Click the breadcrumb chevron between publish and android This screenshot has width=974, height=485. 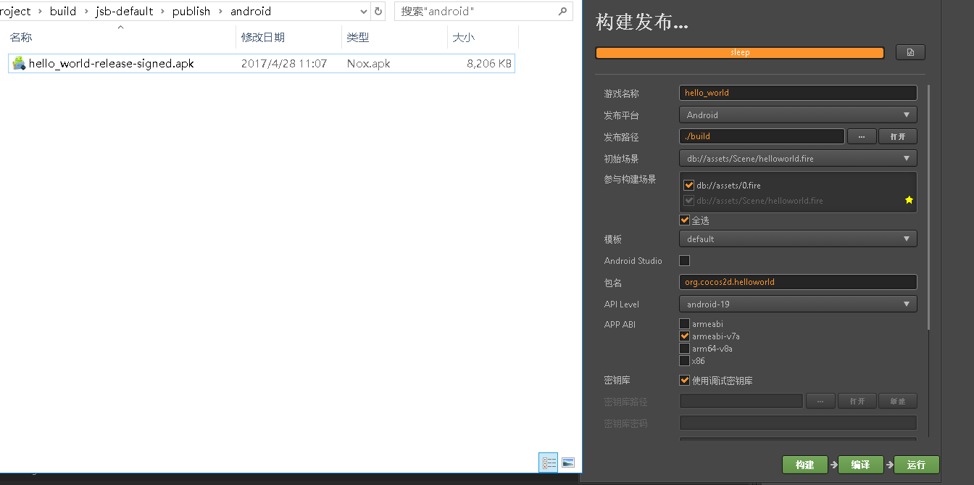click(x=220, y=12)
